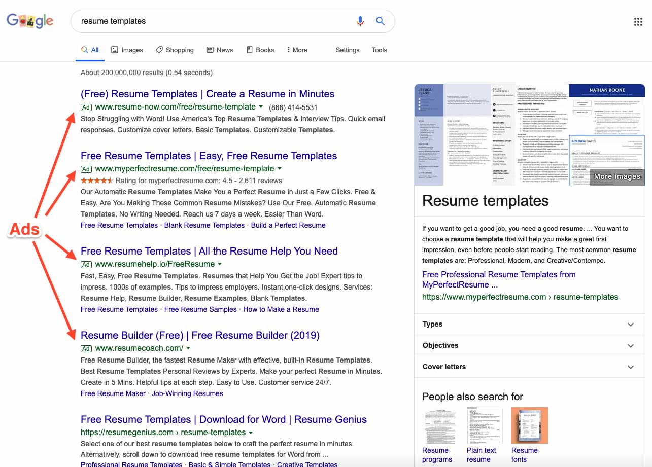Open the Tools menu
The width and height of the screenshot is (652, 467).
pyautogui.click(x=379, y=50)
